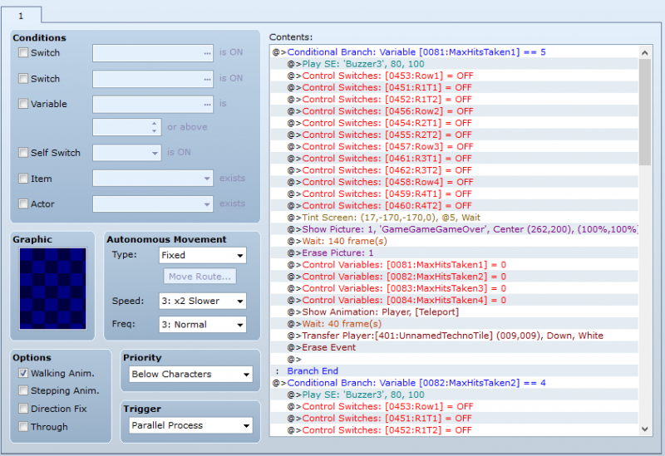665x456 pixels.
Task: Check the Stepping Anim. option
Action: tap(23, 390)
